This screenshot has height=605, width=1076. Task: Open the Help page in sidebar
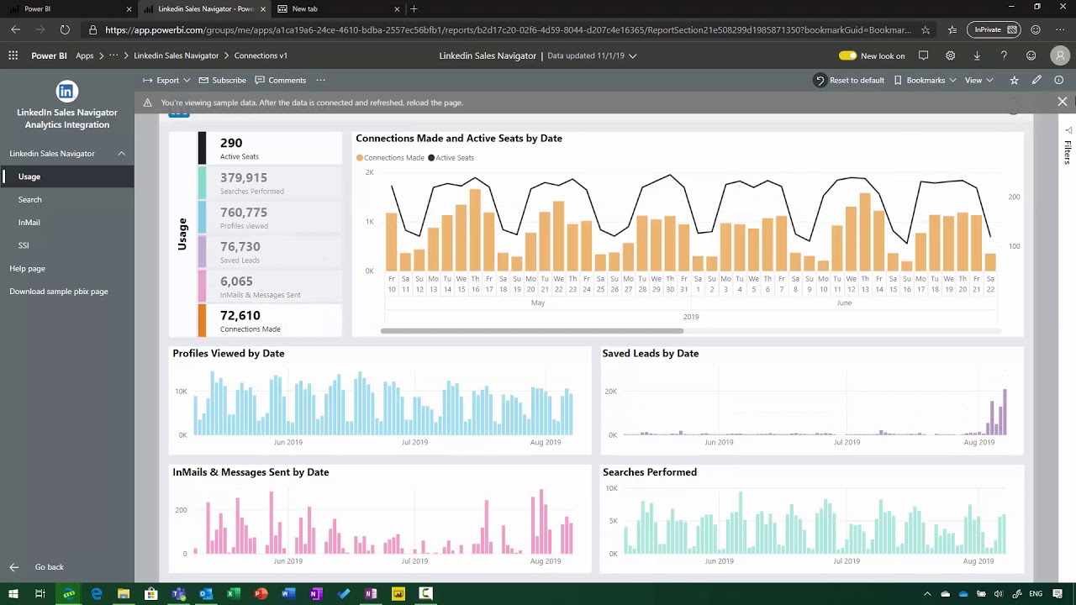(67, 268)
